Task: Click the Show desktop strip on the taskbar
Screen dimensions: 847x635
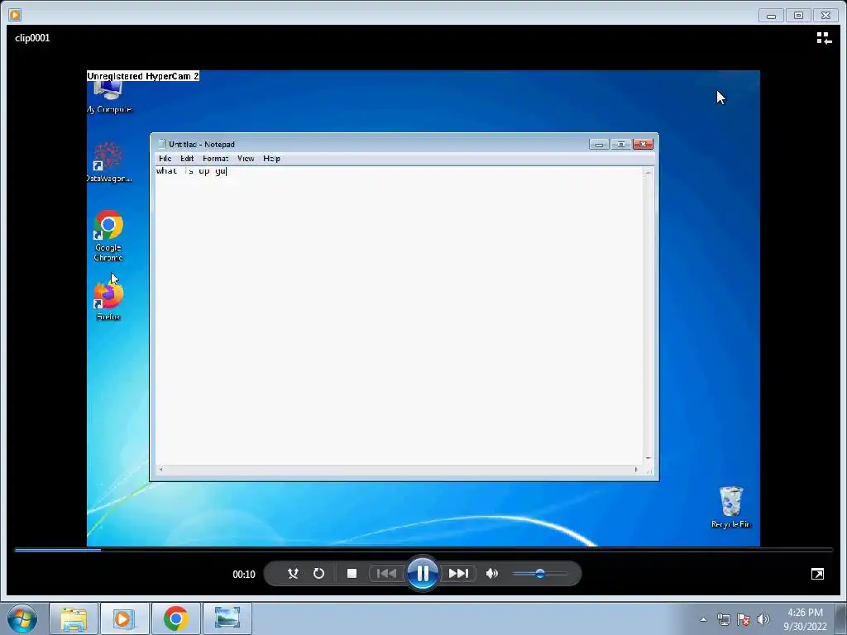Action: click(841, 618)
